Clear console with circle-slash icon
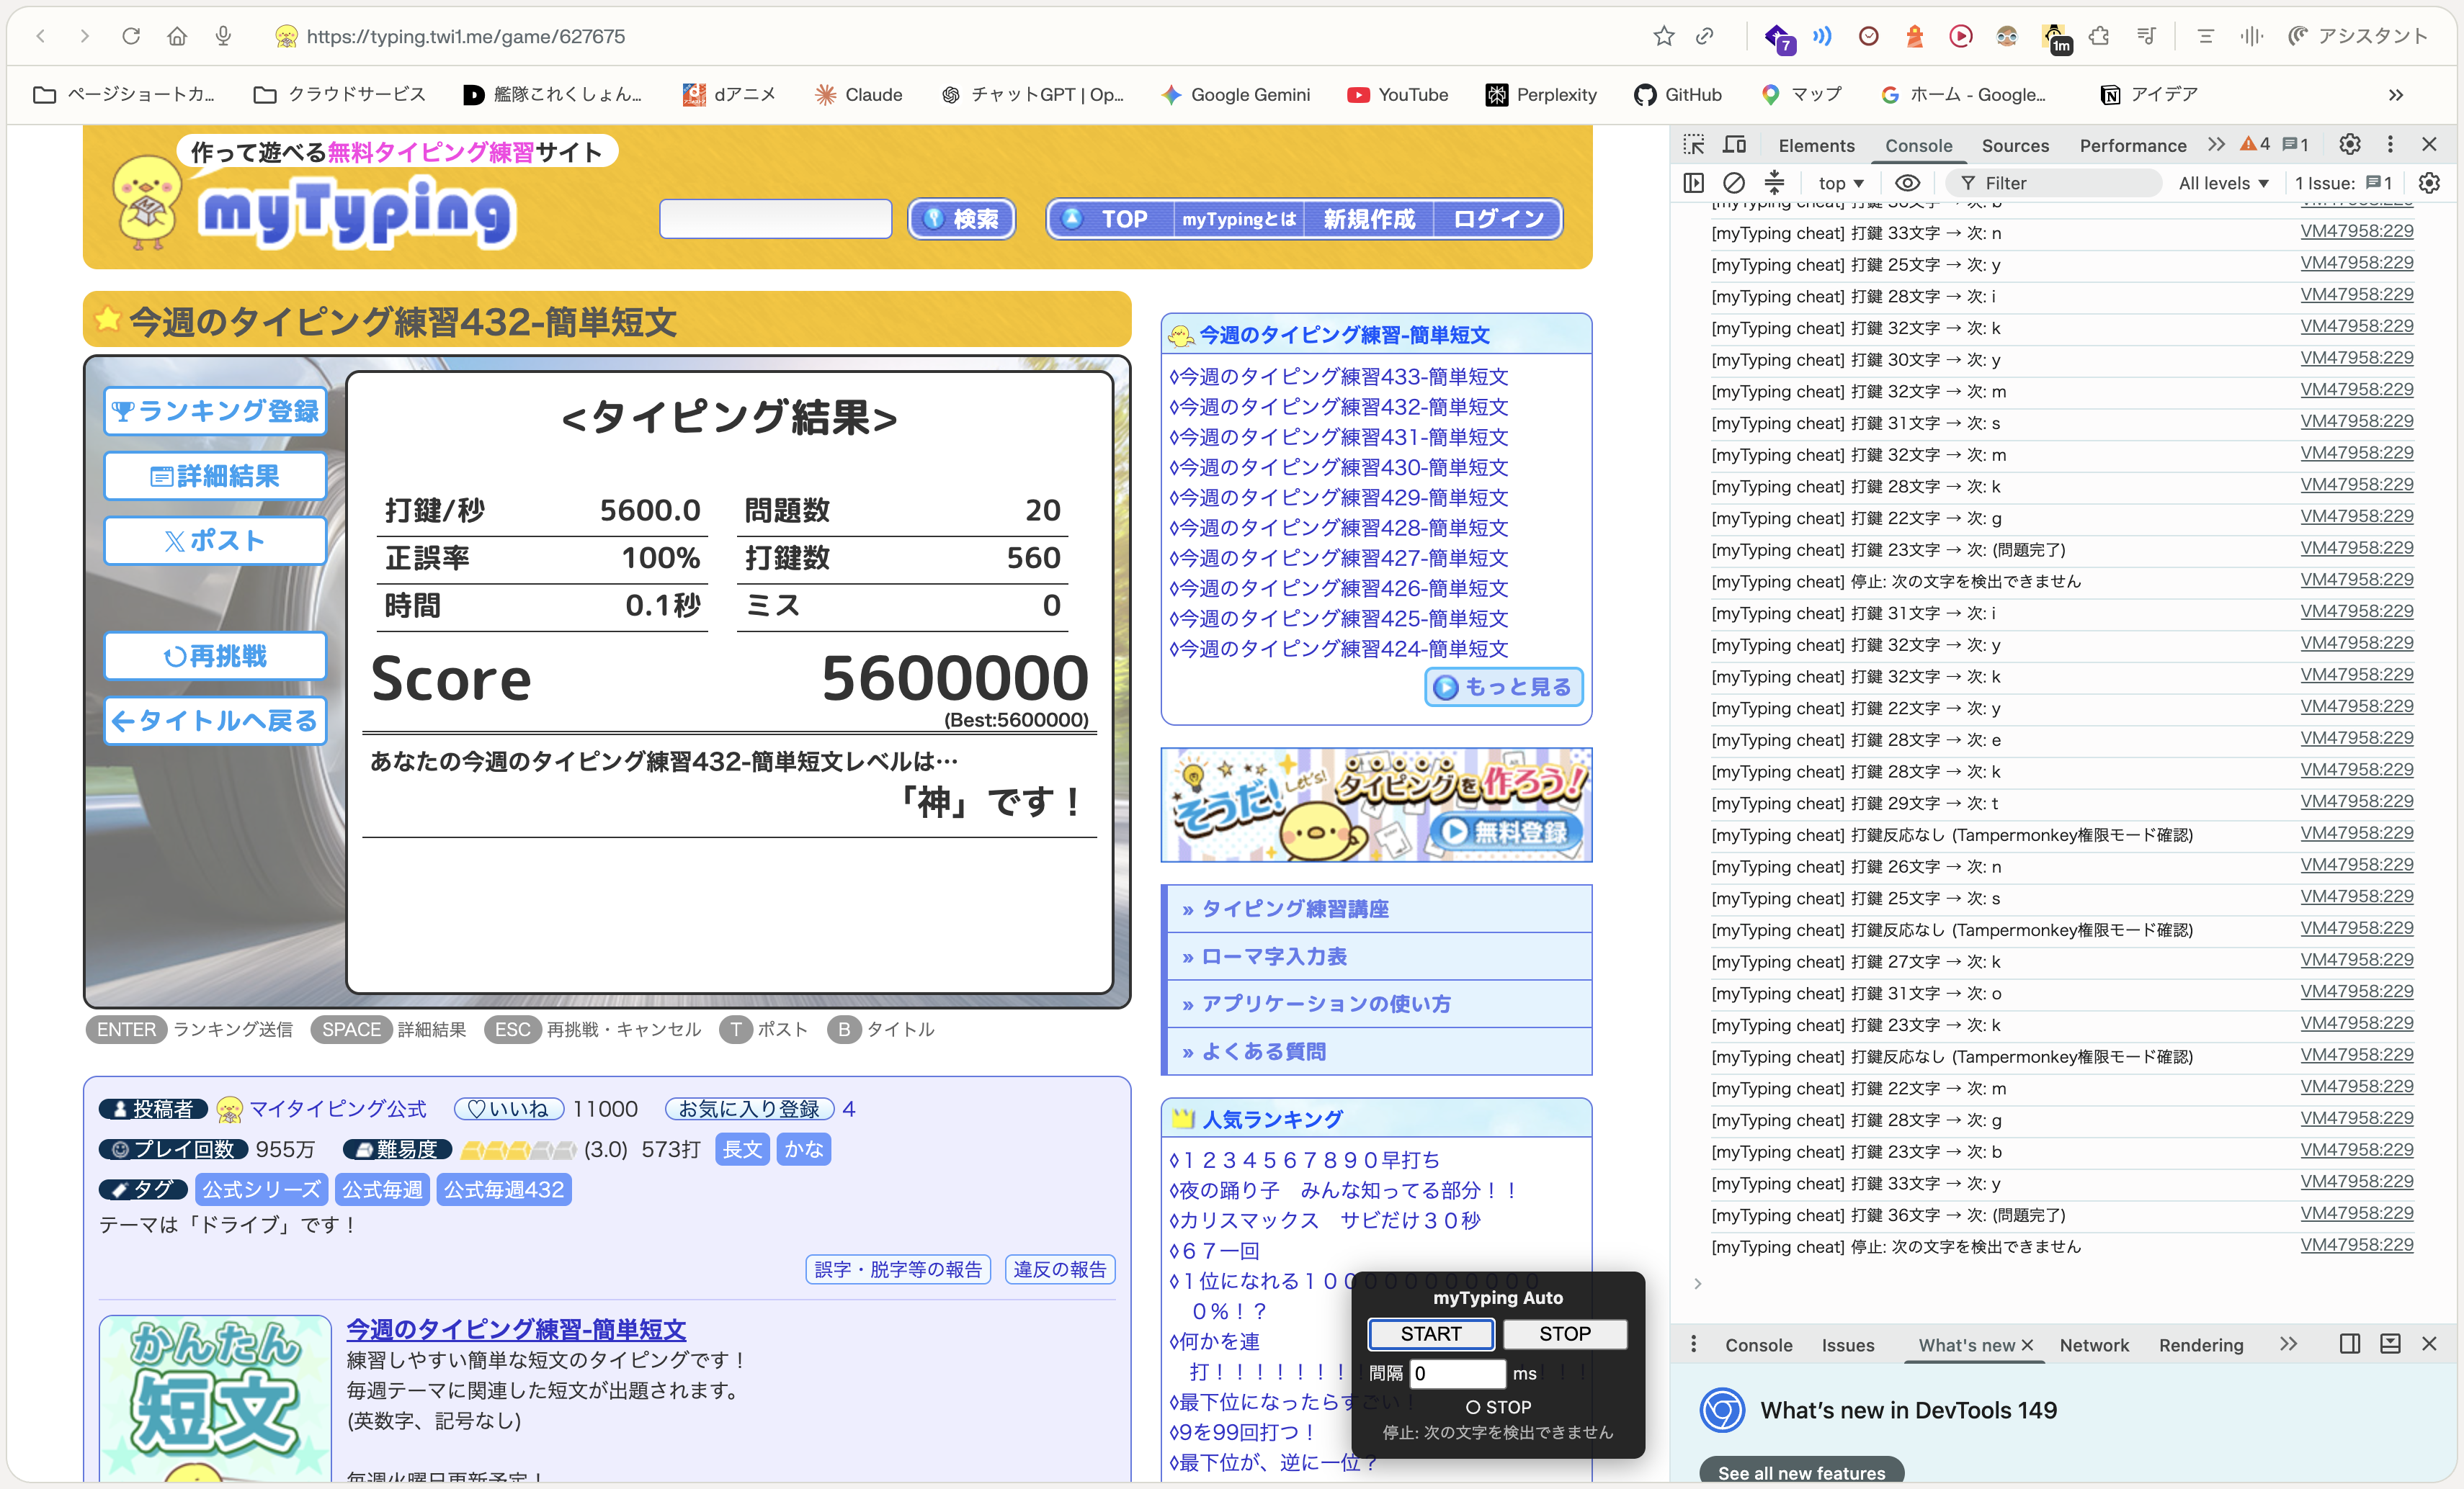 click(x=1734, y=183)
